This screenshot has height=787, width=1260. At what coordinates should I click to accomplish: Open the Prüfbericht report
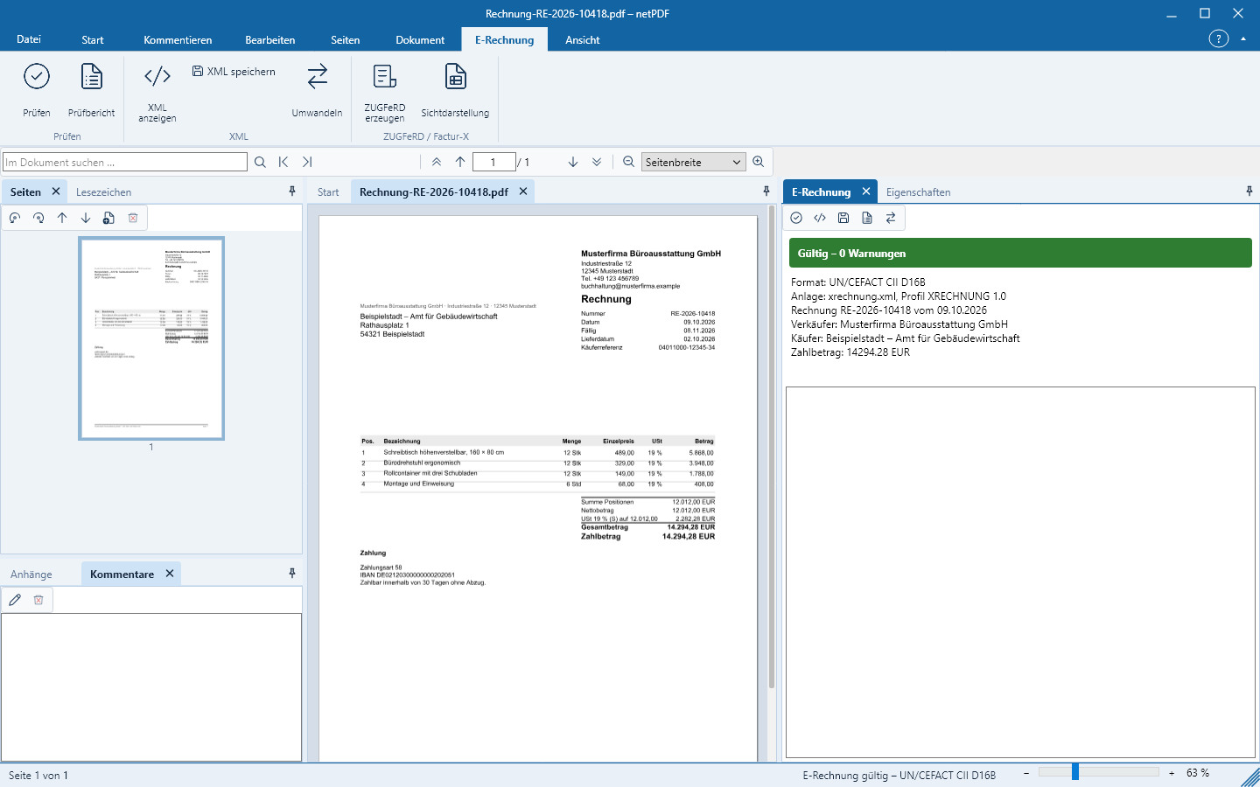click(92, 89)
